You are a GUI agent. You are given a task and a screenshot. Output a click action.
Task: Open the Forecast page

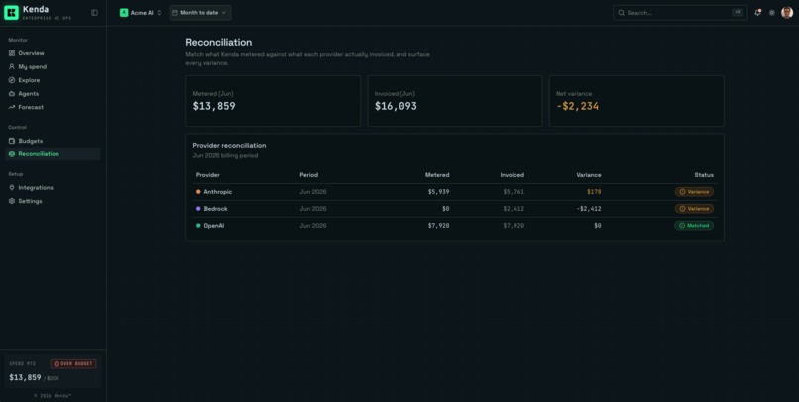coord(53,107)
